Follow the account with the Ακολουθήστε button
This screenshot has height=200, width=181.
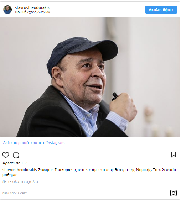tap(161, 10)
